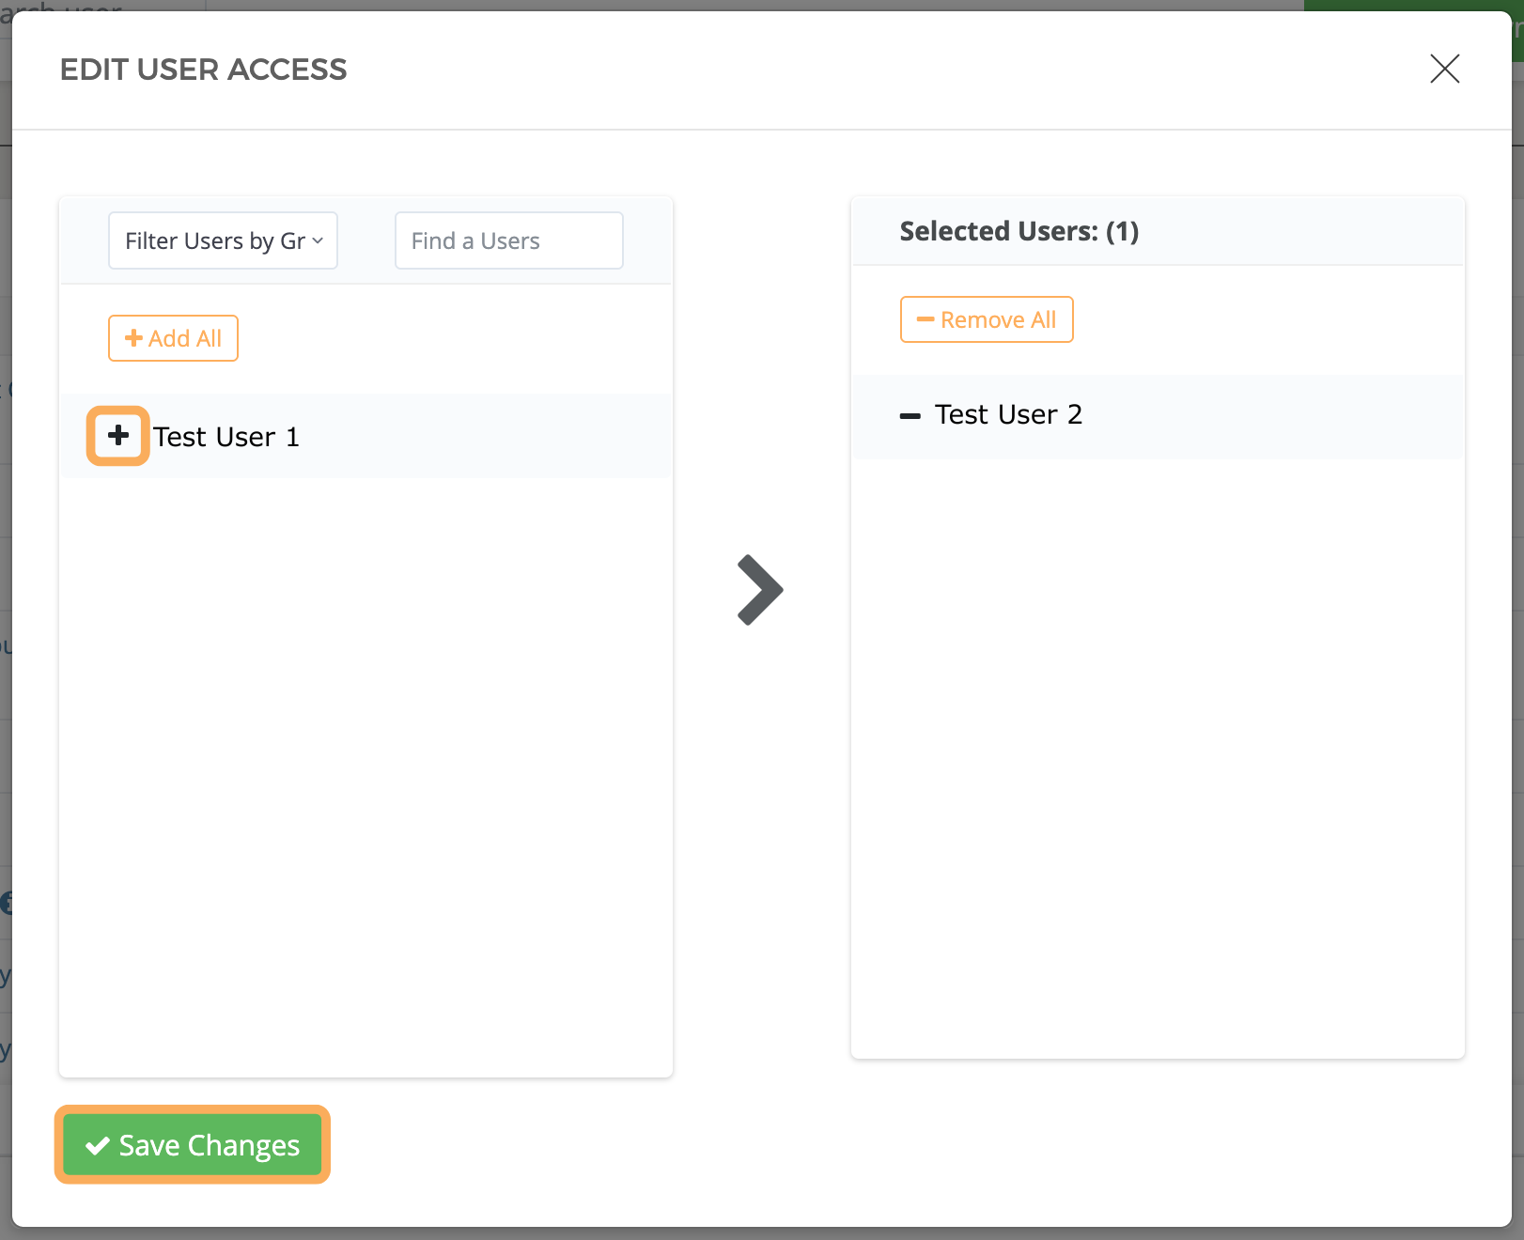Screen dimensions: 1524x1240
Task: Click the minus icon beside Test User 2
Action: coord(910,416)
